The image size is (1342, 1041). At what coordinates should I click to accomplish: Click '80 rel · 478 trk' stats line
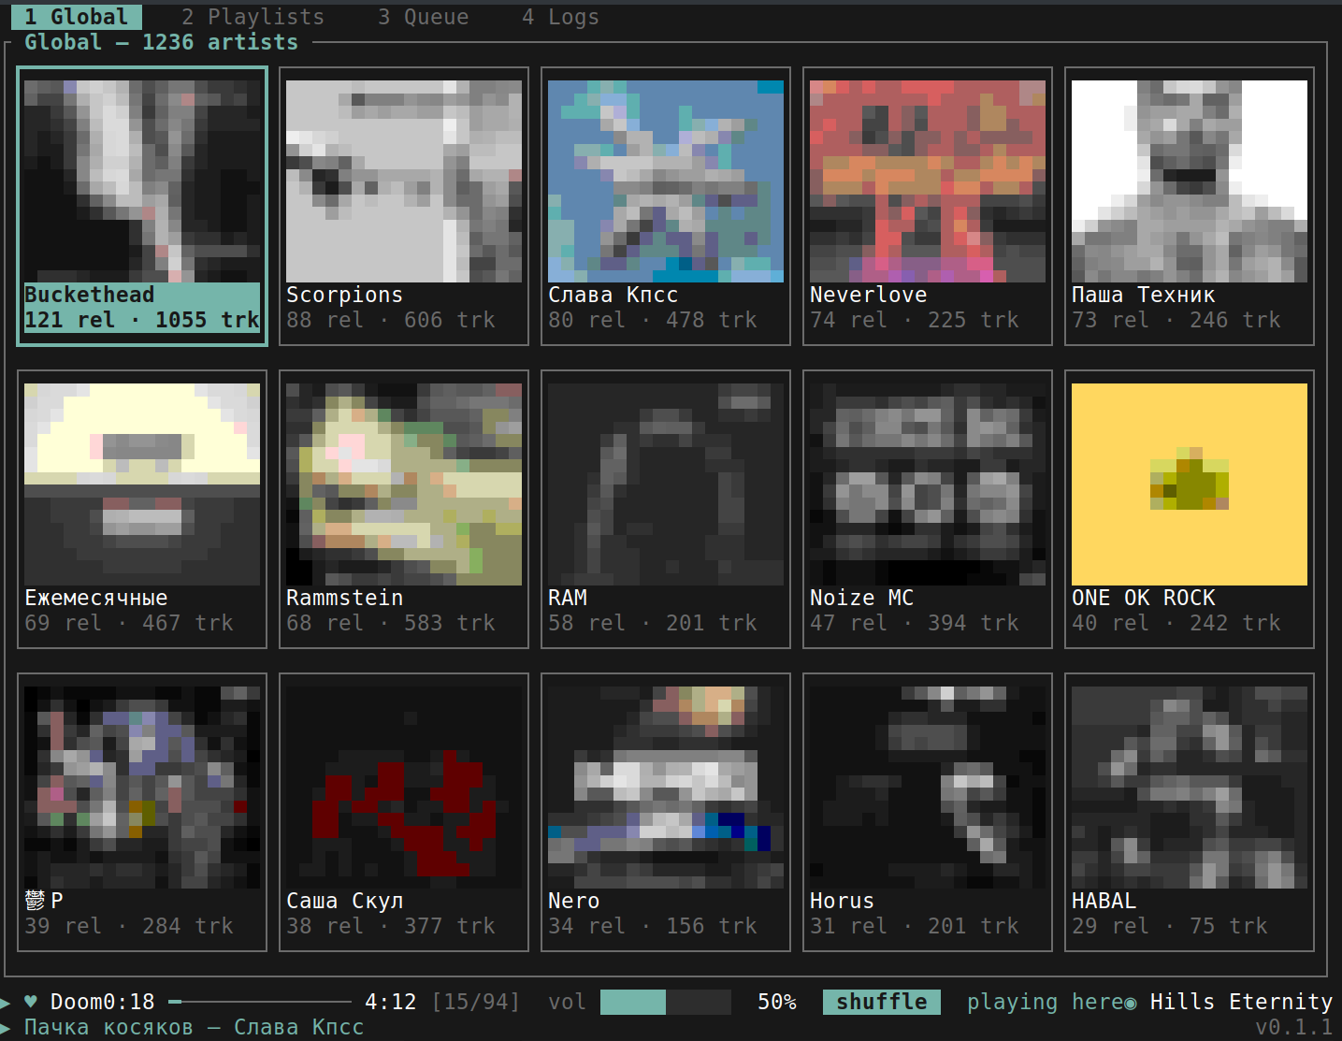pyautogui.click(x=653, y=320)
